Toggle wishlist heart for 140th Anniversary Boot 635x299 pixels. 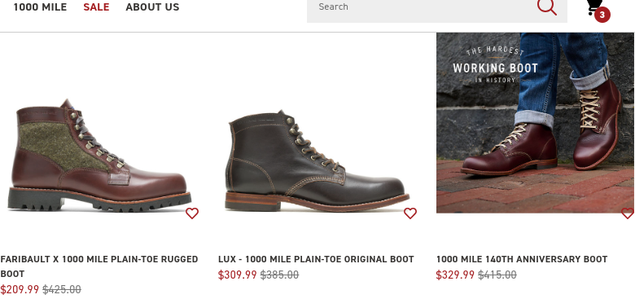(628, 213)
